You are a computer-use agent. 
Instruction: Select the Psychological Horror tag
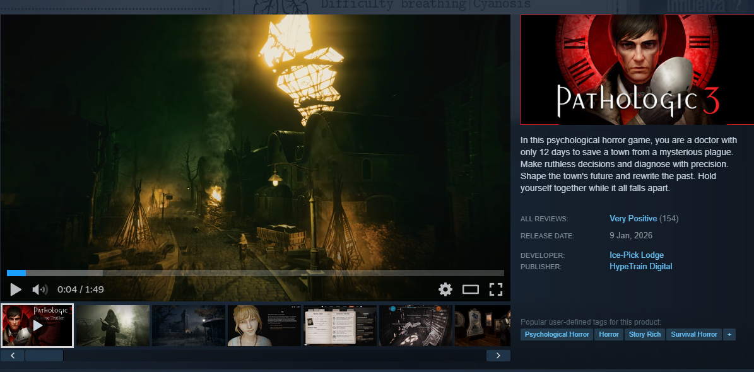[557, 335]
